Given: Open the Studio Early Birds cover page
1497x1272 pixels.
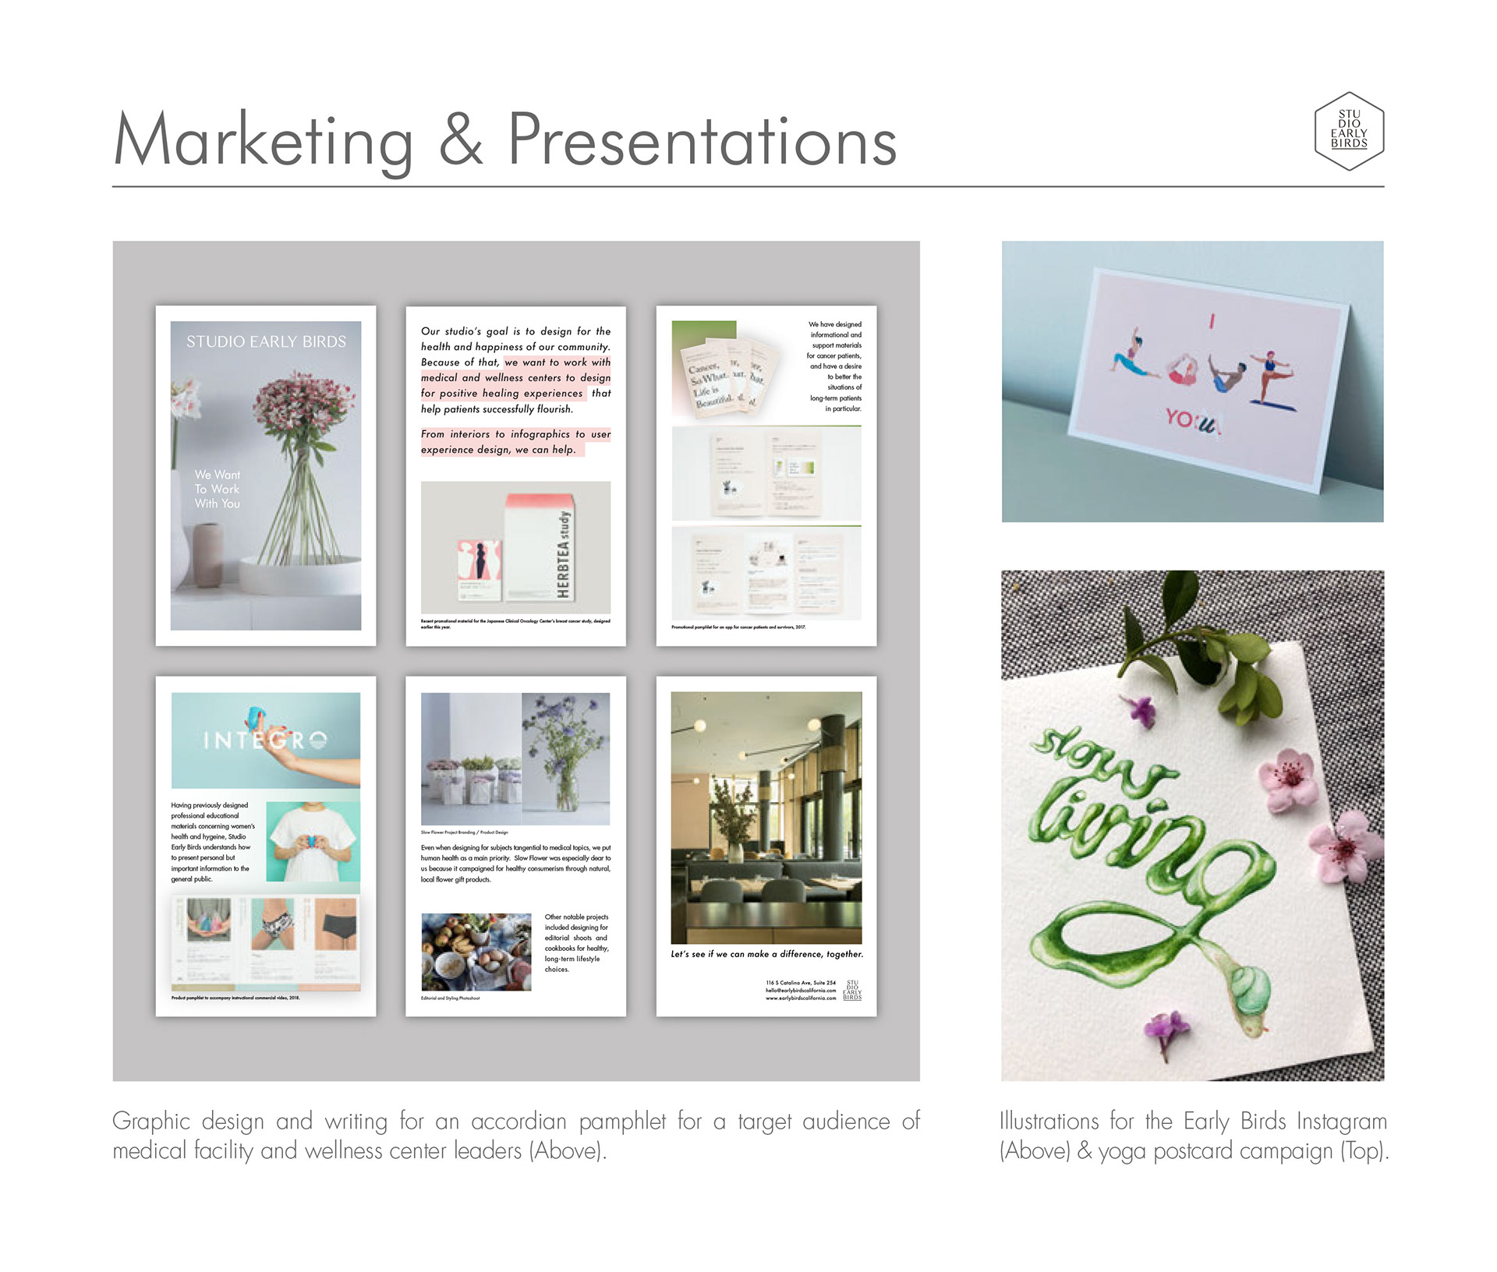Looking at the screenshot, I should 266,475.
